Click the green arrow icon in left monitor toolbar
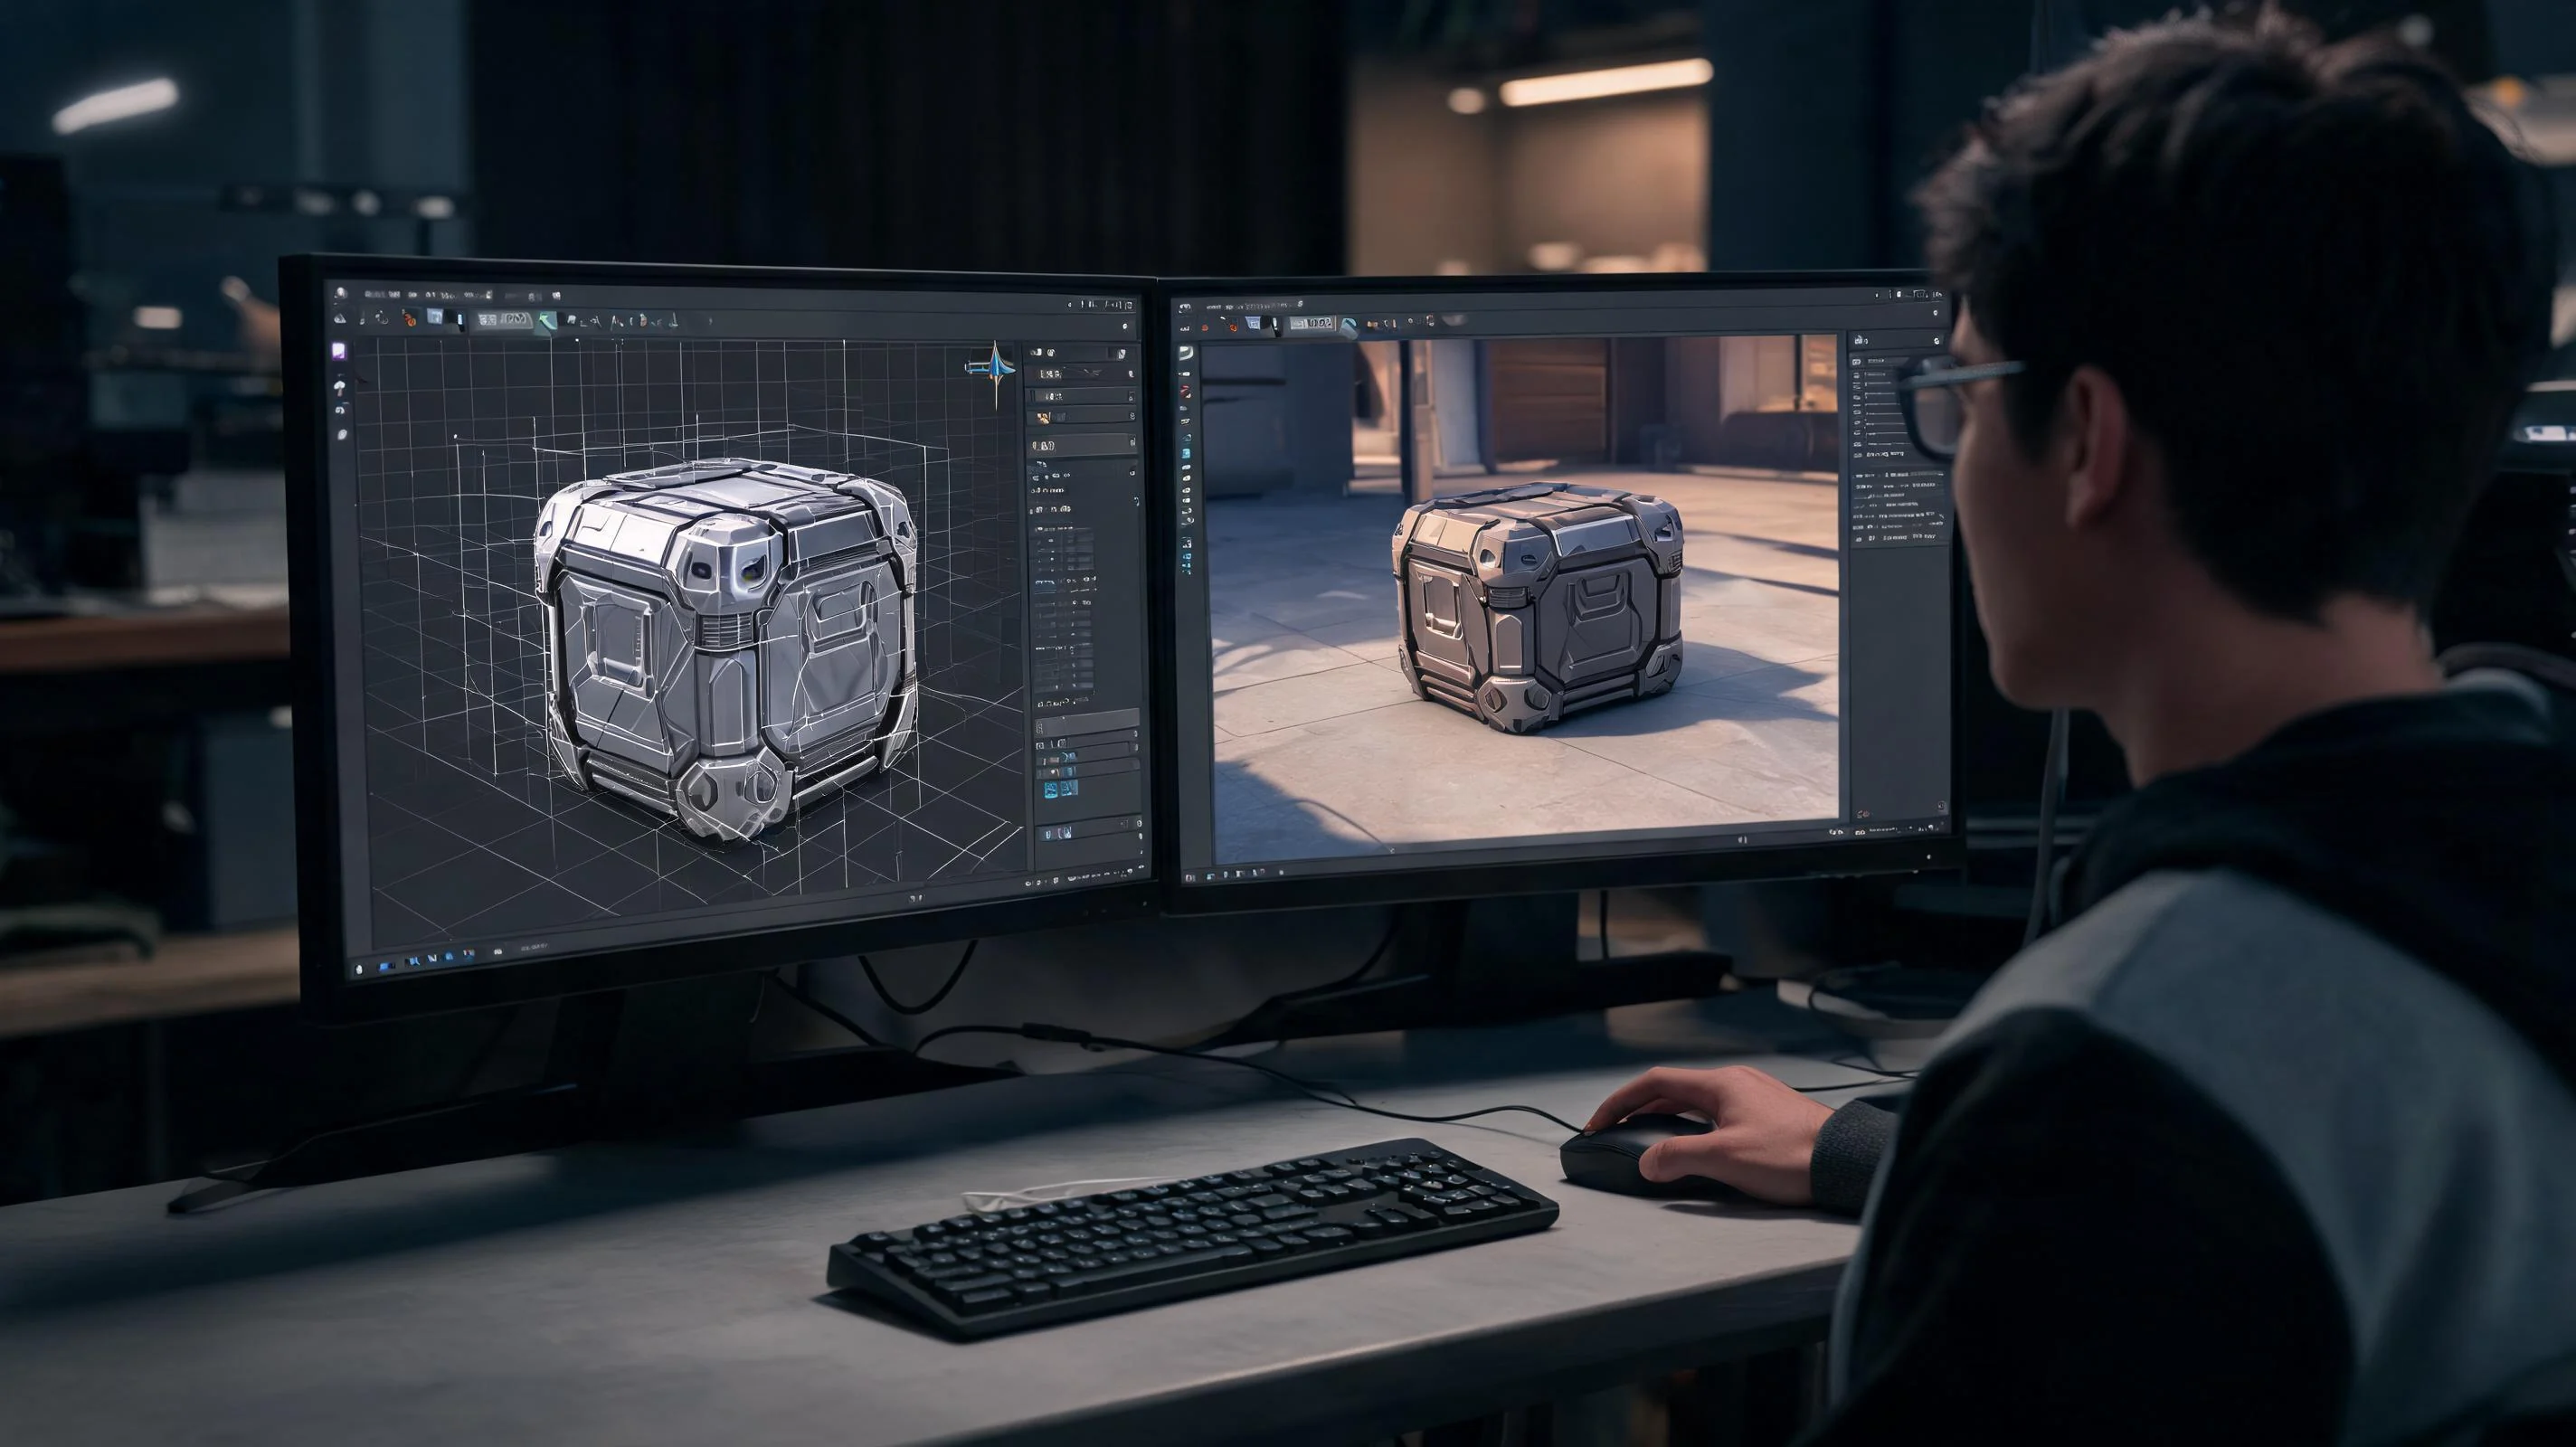This screenshot has height=1447, width=2576. tap(548, 322)
